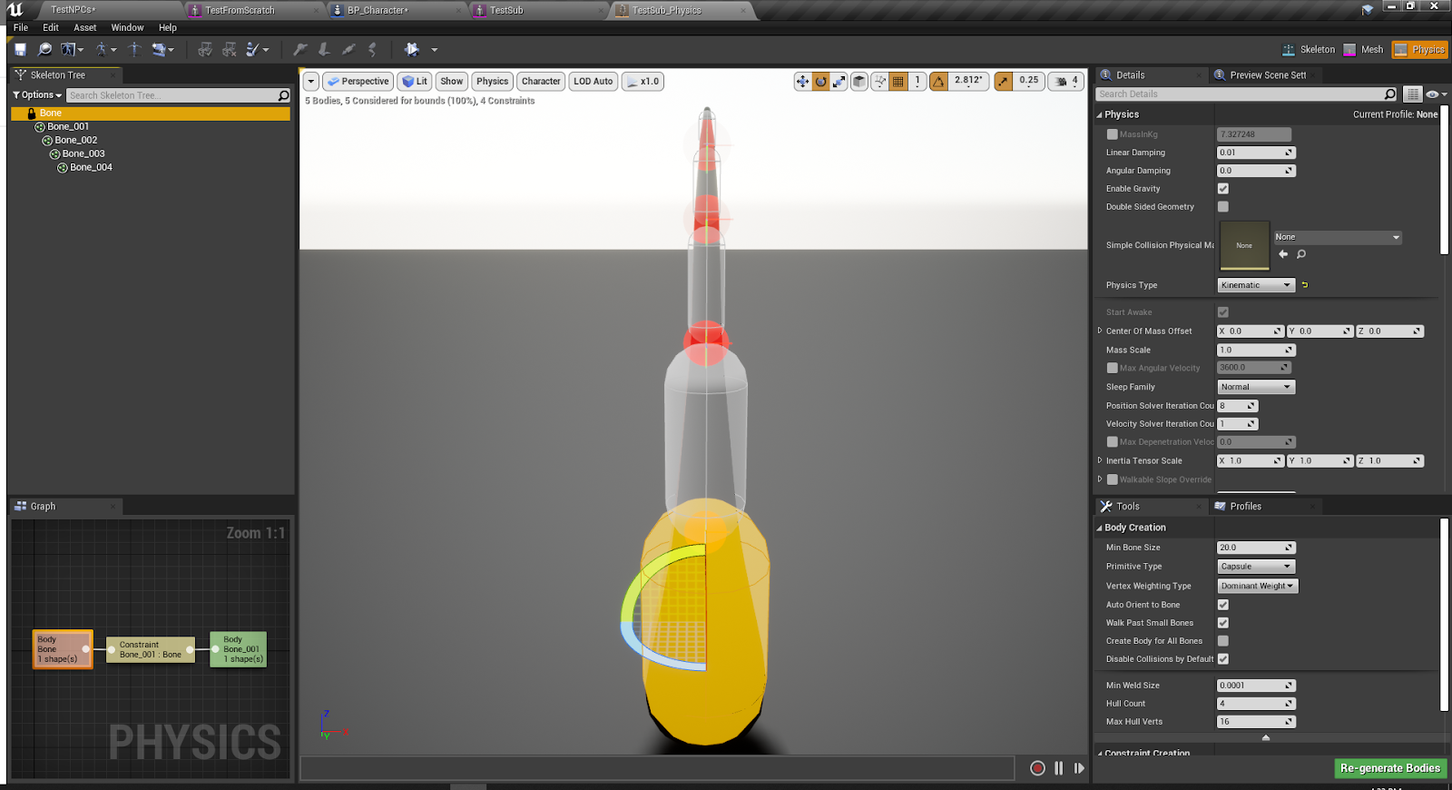Image resolution: width=1452 pixels, height=790 pixels.
Task: Check Create Body for All Bones
Action: point(1222,641)
